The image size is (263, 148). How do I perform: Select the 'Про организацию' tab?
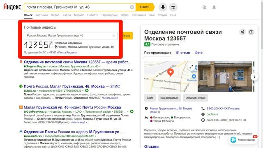158,53
